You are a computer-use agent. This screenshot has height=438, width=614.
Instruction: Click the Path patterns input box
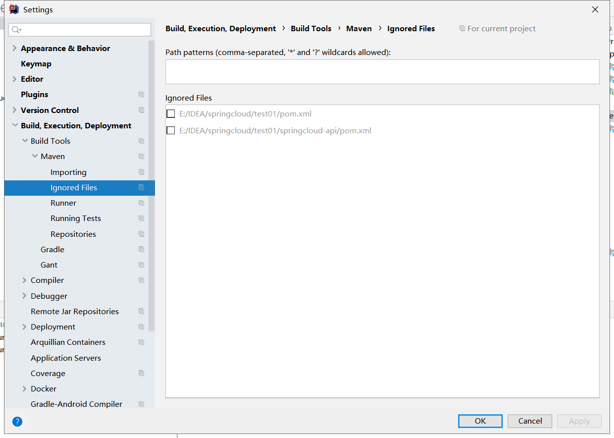382,72
